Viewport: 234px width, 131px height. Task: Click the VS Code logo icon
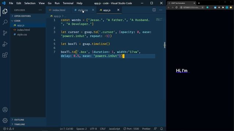[x=4, y=3]
